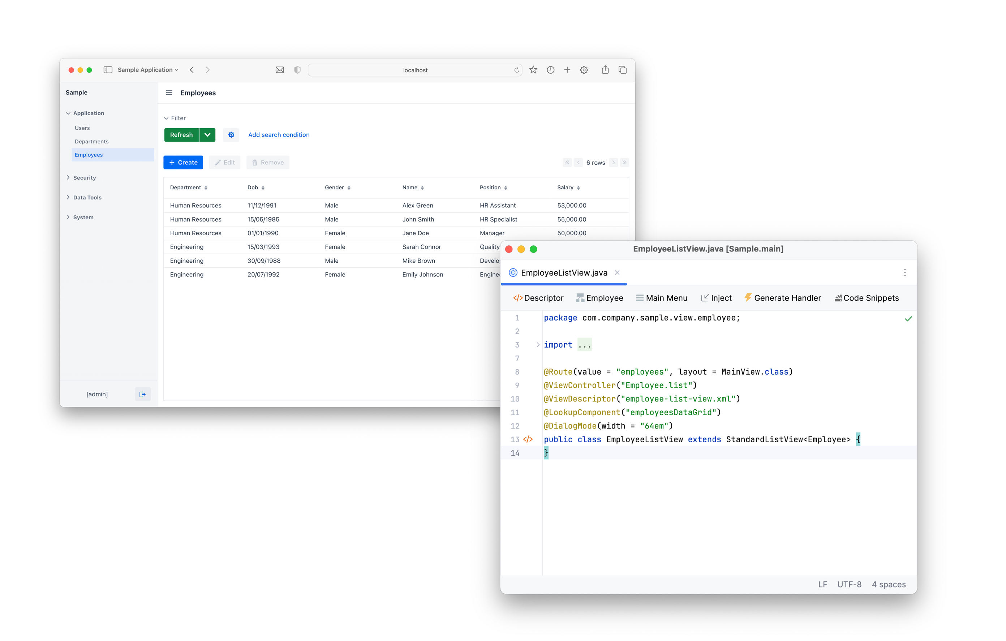Viewport: 1006px width, 641px height.
Task: Switch to the EmployeeListView.java tab
Action: click(x=564, y=272)
